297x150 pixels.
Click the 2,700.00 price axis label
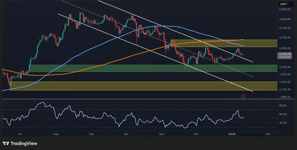pos(285,67)
